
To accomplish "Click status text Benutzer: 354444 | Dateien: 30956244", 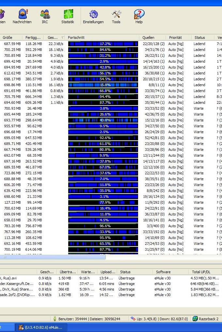I will tap(89, 319).
